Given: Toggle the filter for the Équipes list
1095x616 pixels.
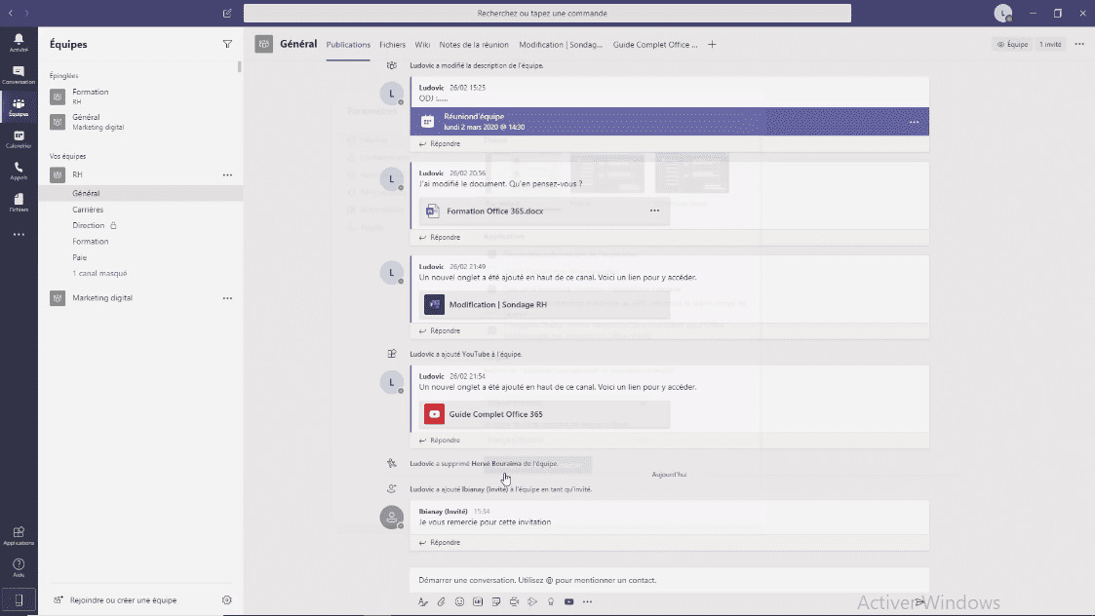Looking at the screenshot, I should tap(227, 44).
